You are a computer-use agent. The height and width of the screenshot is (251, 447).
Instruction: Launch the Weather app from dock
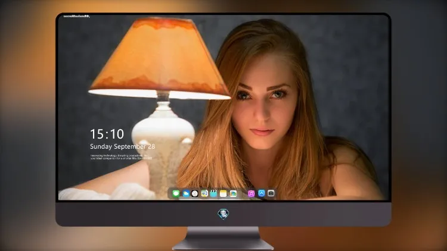tap(186, 194)
